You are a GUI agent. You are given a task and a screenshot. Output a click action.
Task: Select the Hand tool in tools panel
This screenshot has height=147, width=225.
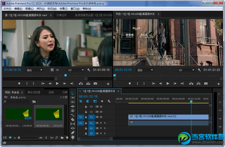(73, 137)
